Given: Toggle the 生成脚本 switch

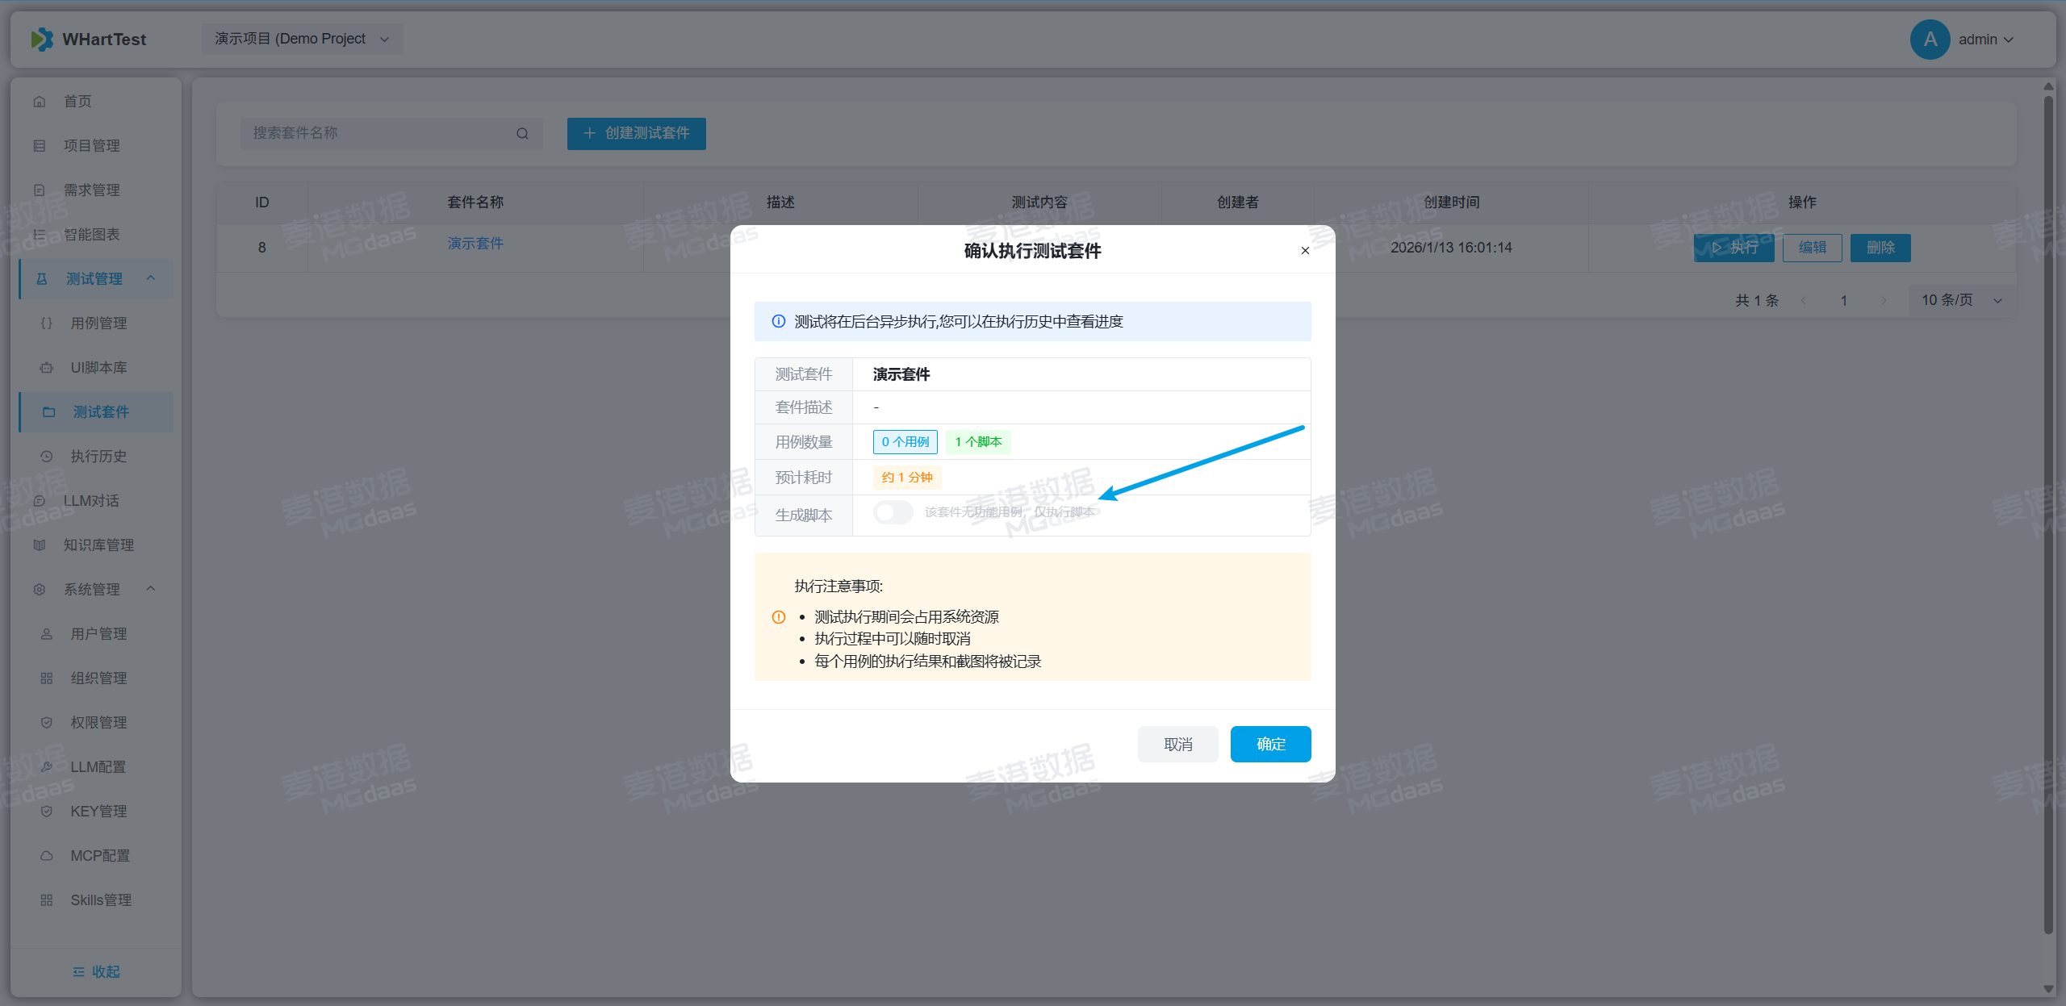Looking at the screenshot, I should (x=893, y=512).
